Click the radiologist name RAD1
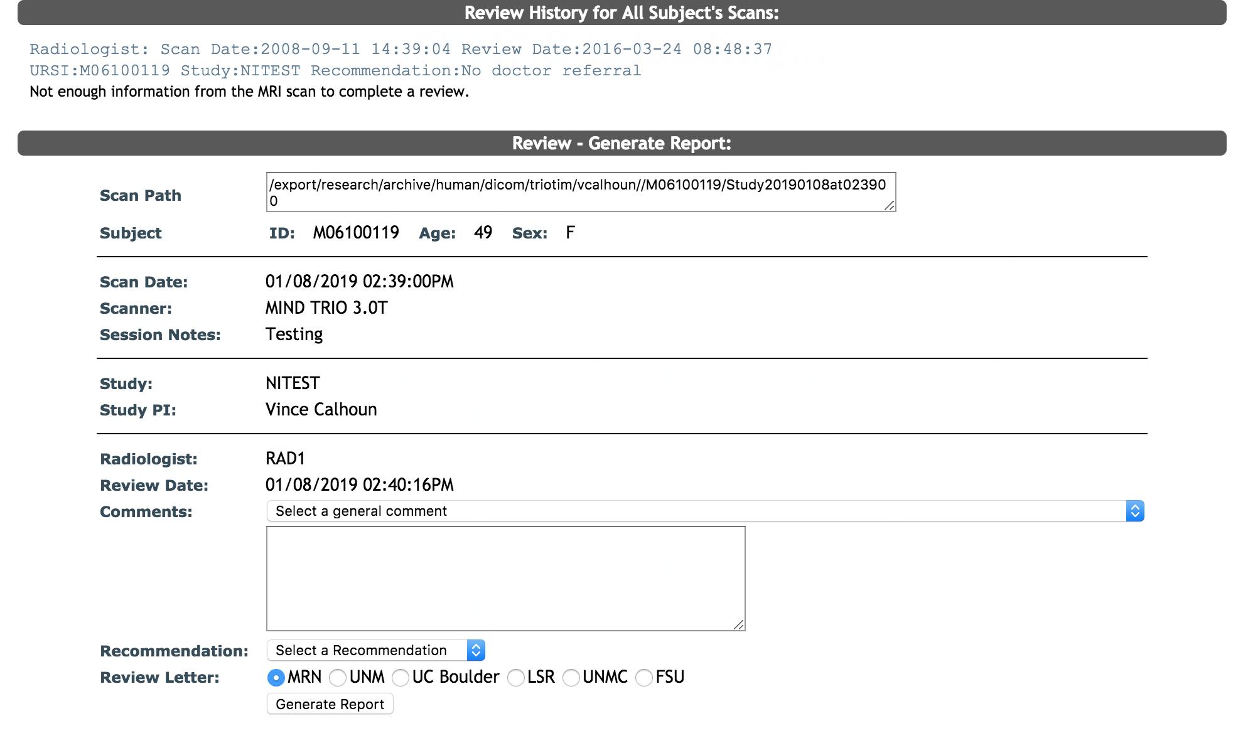This screenshot has height=738, width=1248. tap(285, 459)
